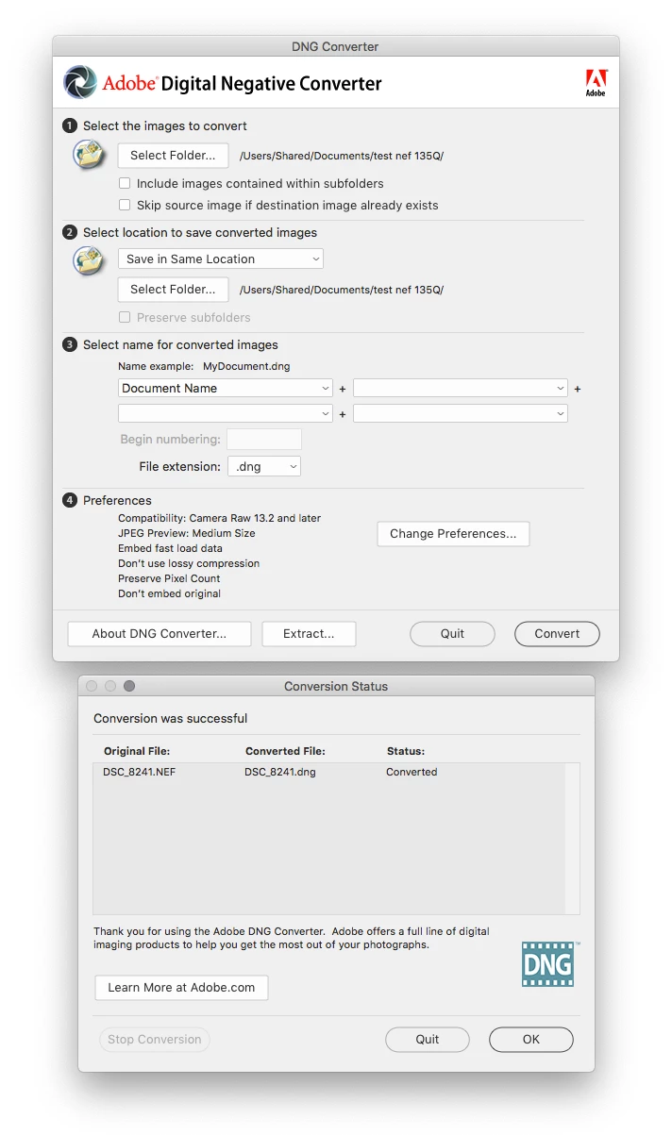Click Change Preferences button
The height and width of the screenshot is (1135, 672).
click(453, 534)
